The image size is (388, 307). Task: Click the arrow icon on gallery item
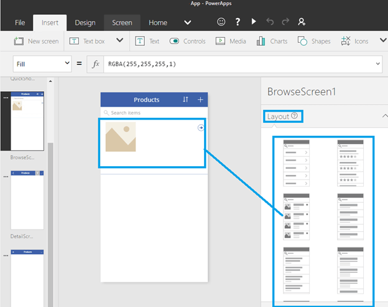pos(200,128)
